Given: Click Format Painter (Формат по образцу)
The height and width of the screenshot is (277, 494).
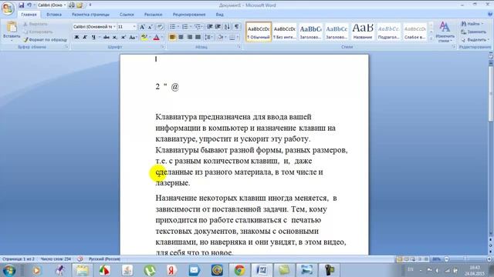Looking at the screenshot, I should coord(46,40).
